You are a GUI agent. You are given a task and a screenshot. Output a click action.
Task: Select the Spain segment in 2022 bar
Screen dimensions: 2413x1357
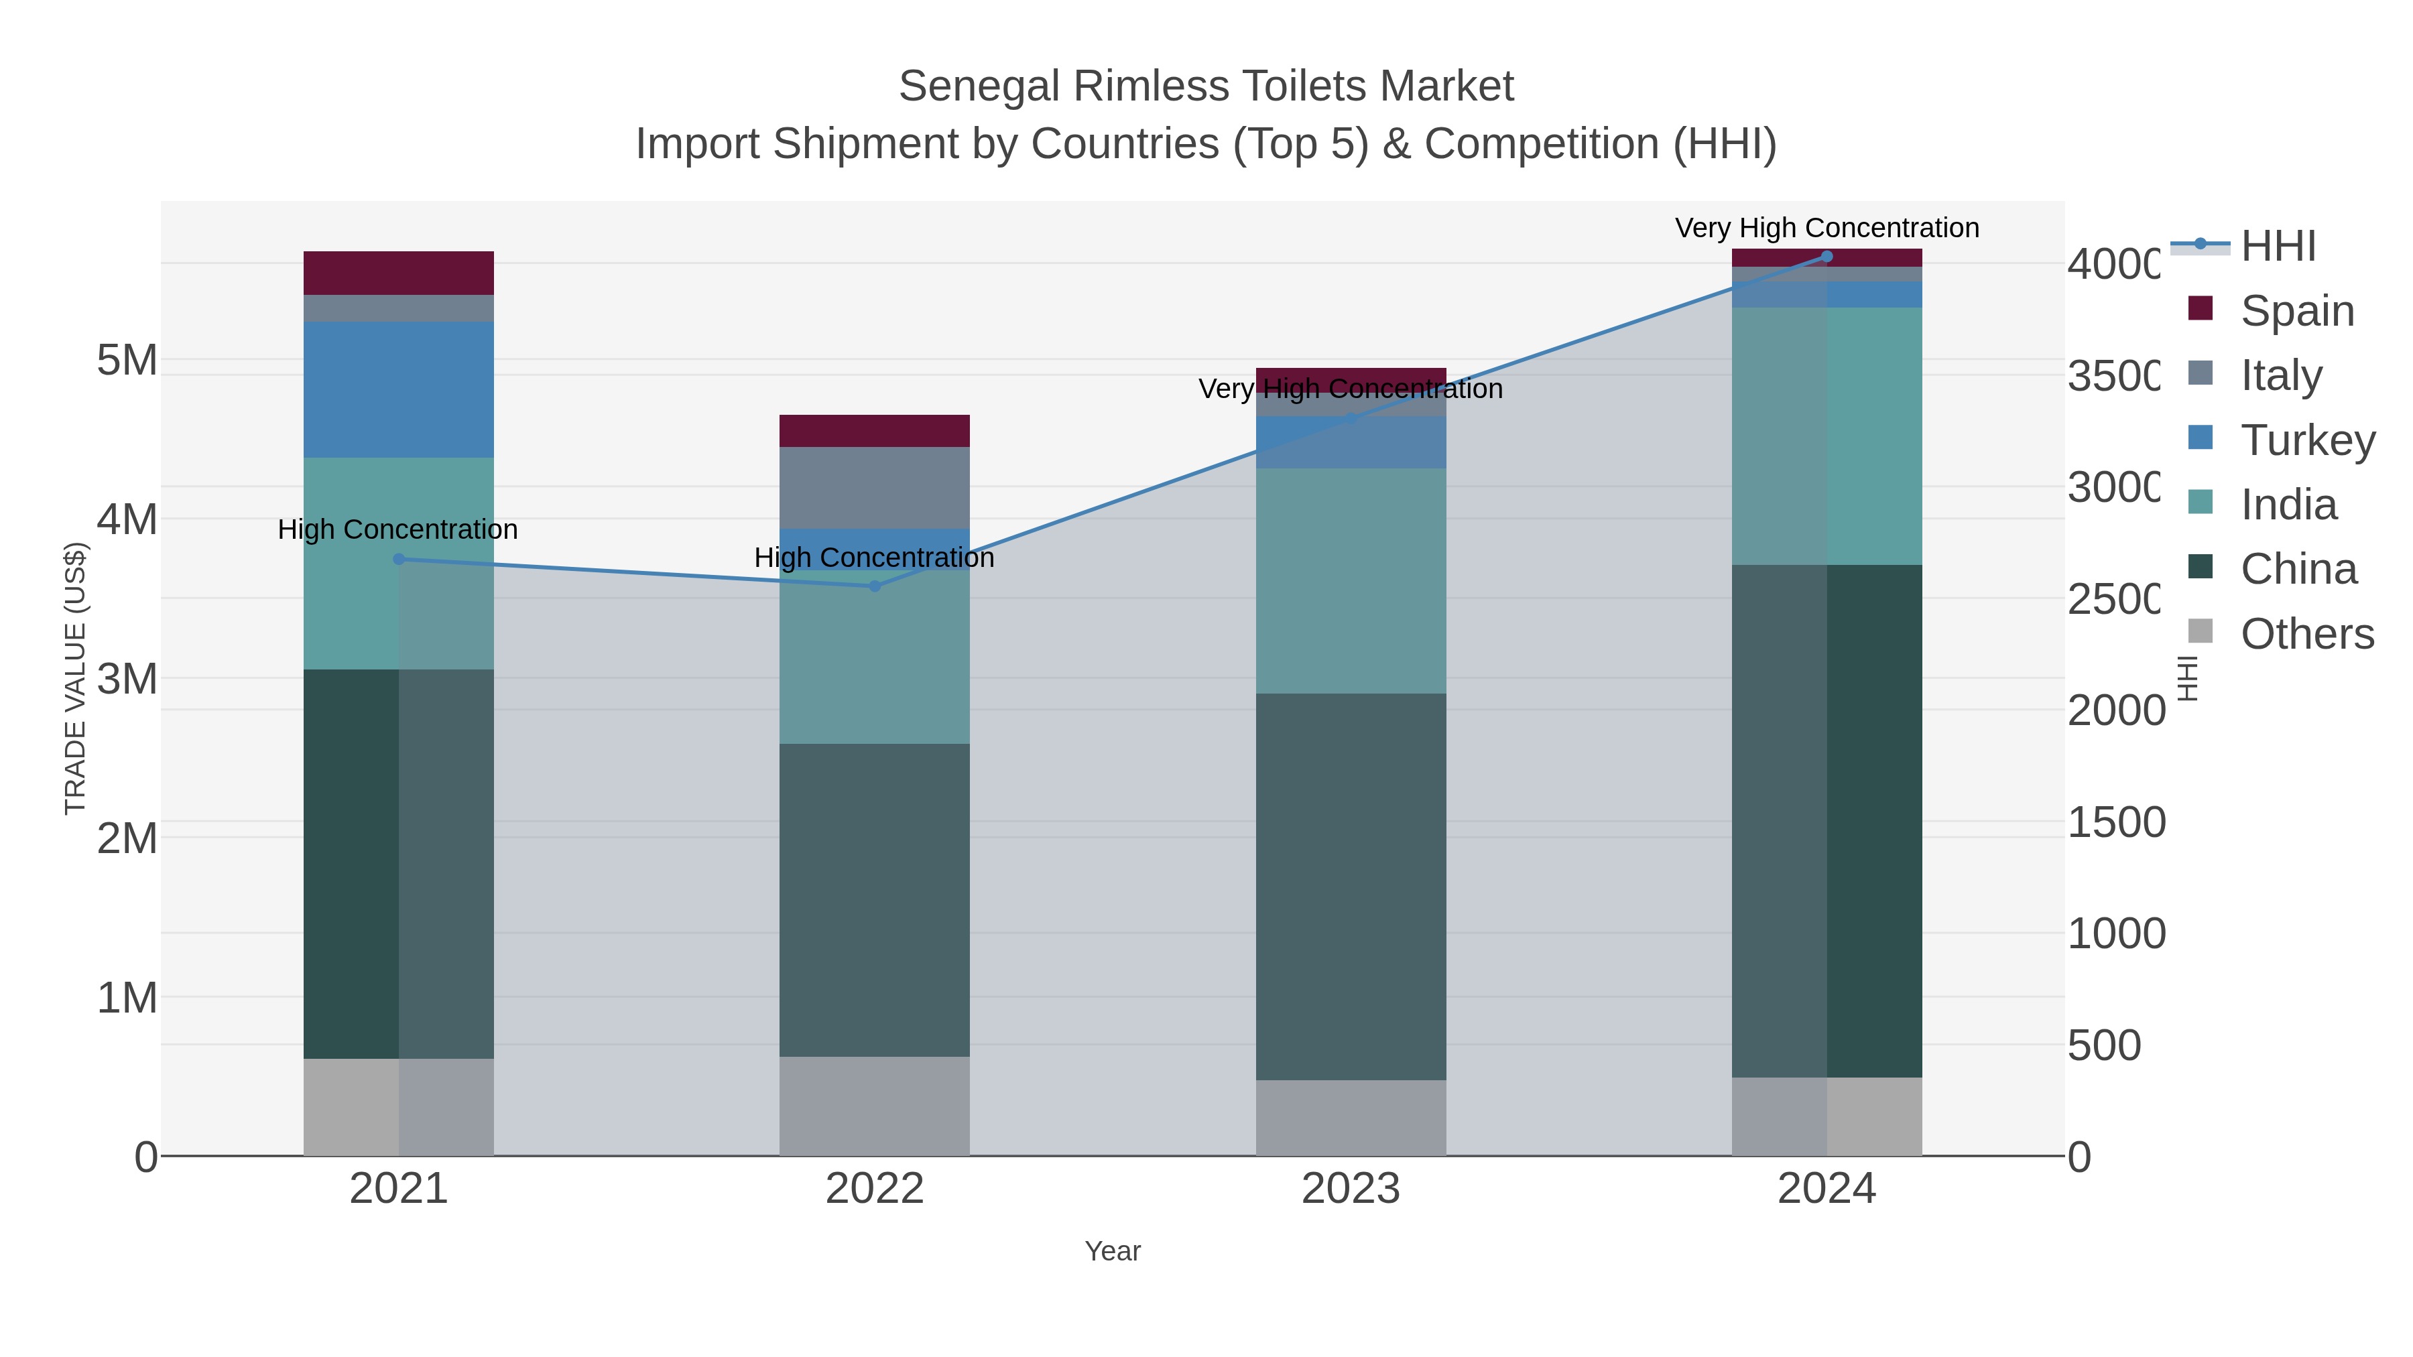coord(875,431)
